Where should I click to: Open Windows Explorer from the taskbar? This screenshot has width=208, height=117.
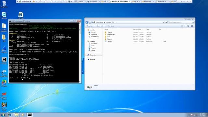coord(16,115)
